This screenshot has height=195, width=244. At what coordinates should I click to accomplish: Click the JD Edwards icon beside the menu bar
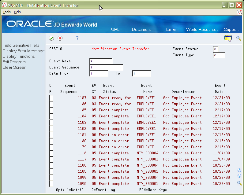point(240,12)
